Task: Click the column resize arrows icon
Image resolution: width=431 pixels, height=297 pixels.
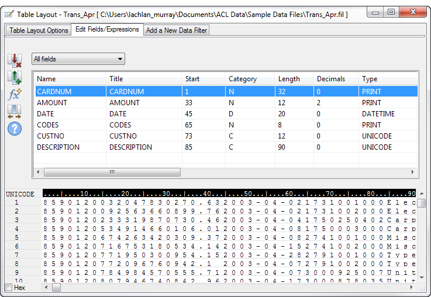Action: click(x=14, y=111)
